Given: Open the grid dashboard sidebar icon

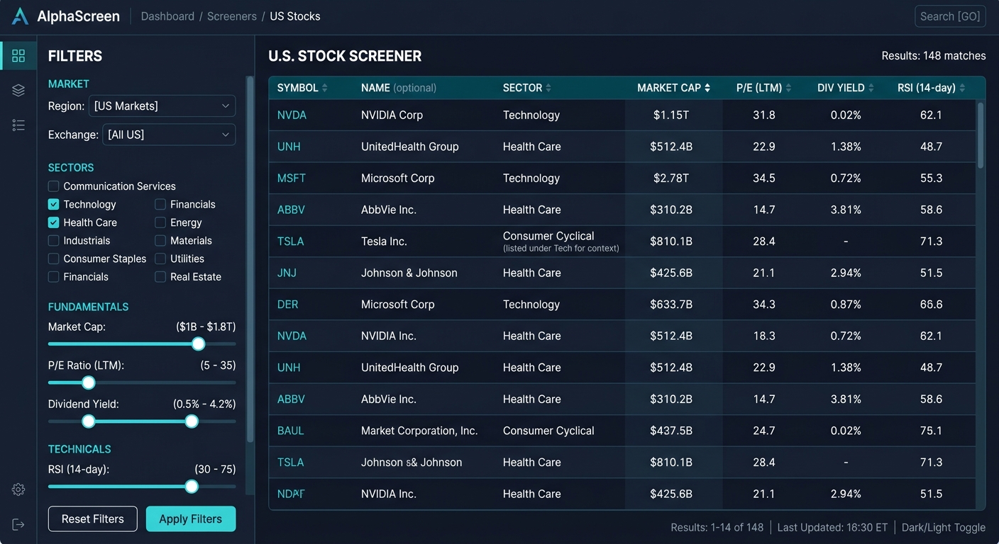Looking at the screenshot, I should 18,55.
